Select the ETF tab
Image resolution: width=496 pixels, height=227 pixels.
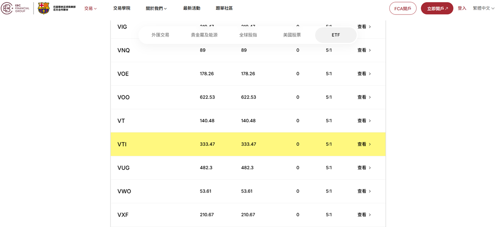point(336,35)
